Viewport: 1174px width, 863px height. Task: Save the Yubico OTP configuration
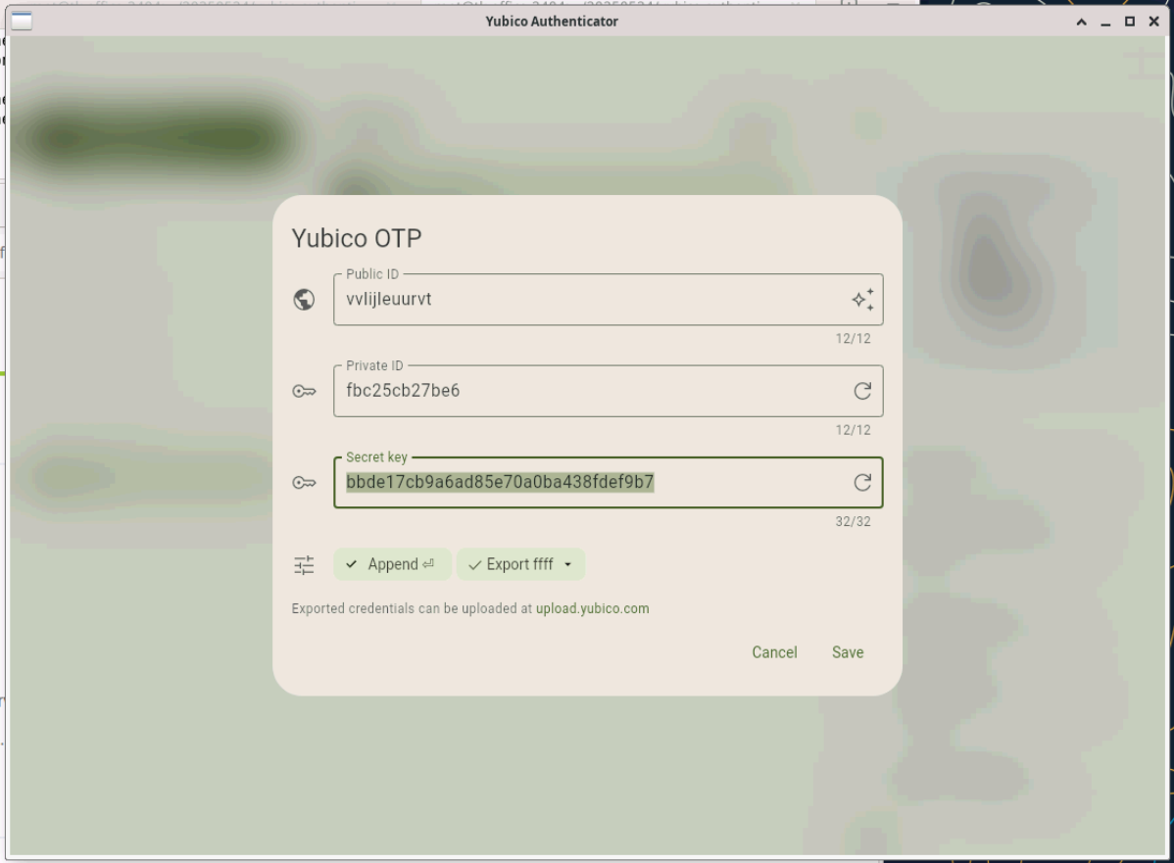(x=848, y=652)
